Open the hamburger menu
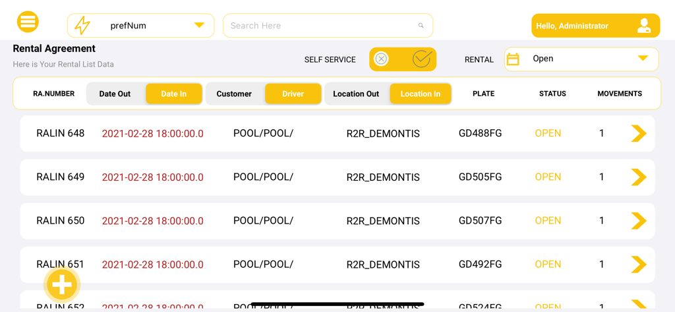The width and height of the screenshot is (675, 312). tap(28, 22)
